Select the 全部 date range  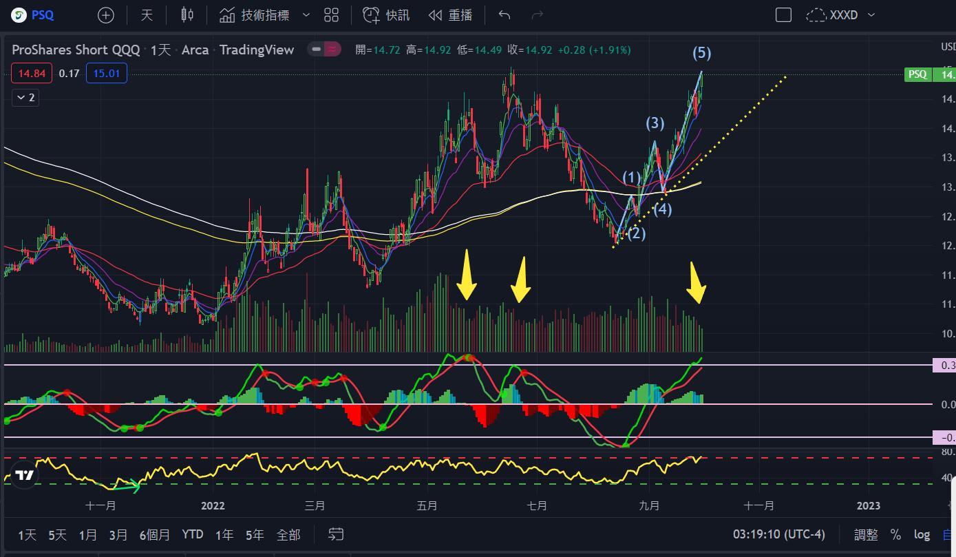288,534
